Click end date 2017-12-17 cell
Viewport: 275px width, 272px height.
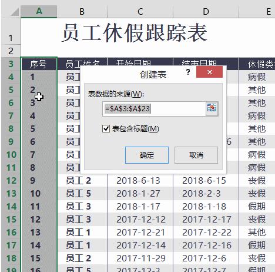[x=206, y=220]
